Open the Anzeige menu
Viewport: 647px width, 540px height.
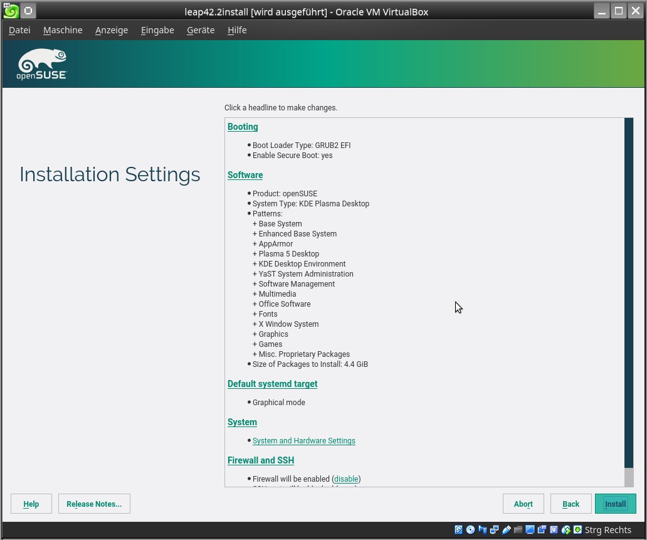(112, 30)
